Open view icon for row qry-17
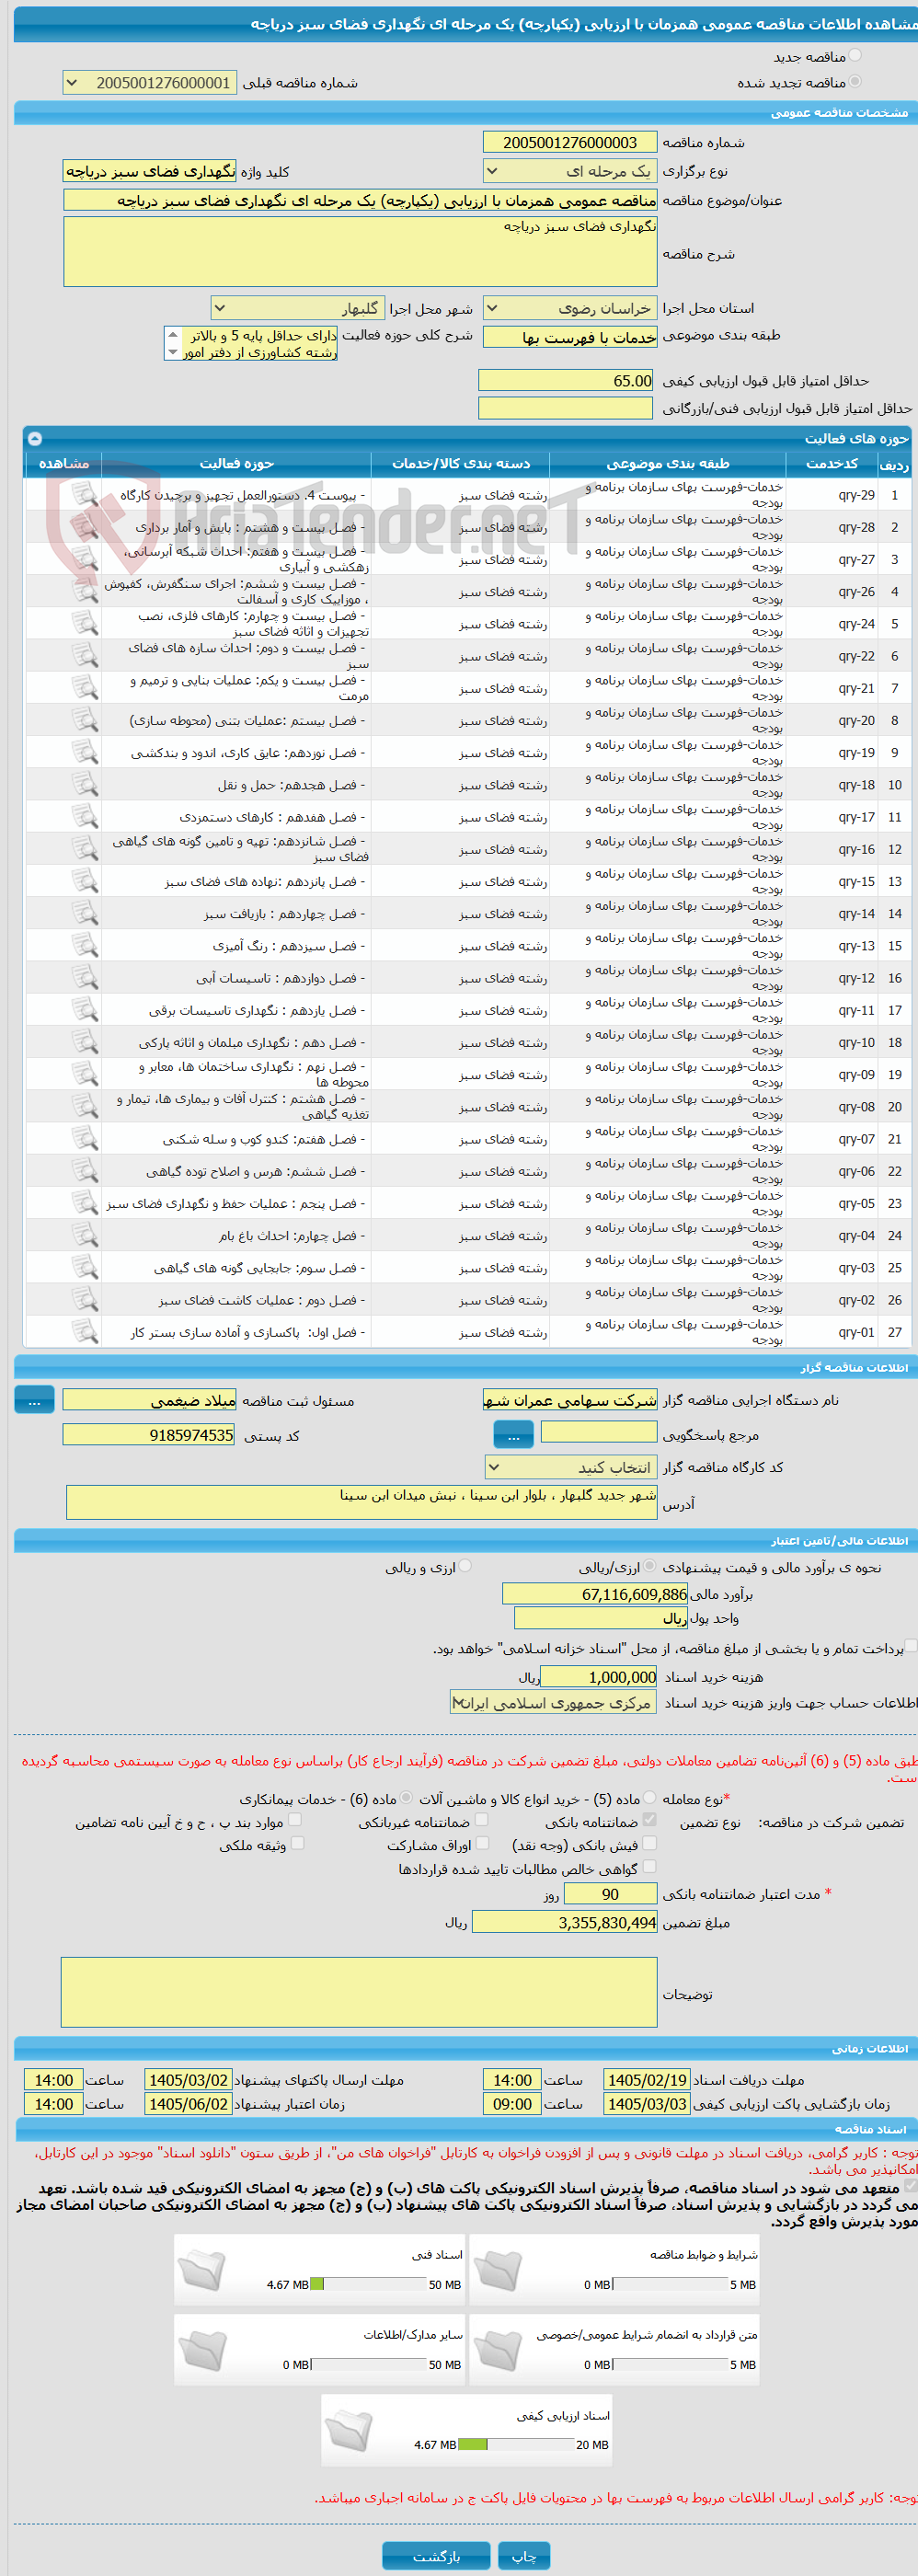Screen dimensions: 918x2576 point(84,816)
